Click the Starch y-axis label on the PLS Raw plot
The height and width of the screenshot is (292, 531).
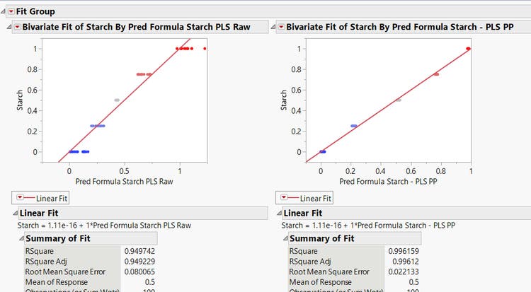coord(20,100)
